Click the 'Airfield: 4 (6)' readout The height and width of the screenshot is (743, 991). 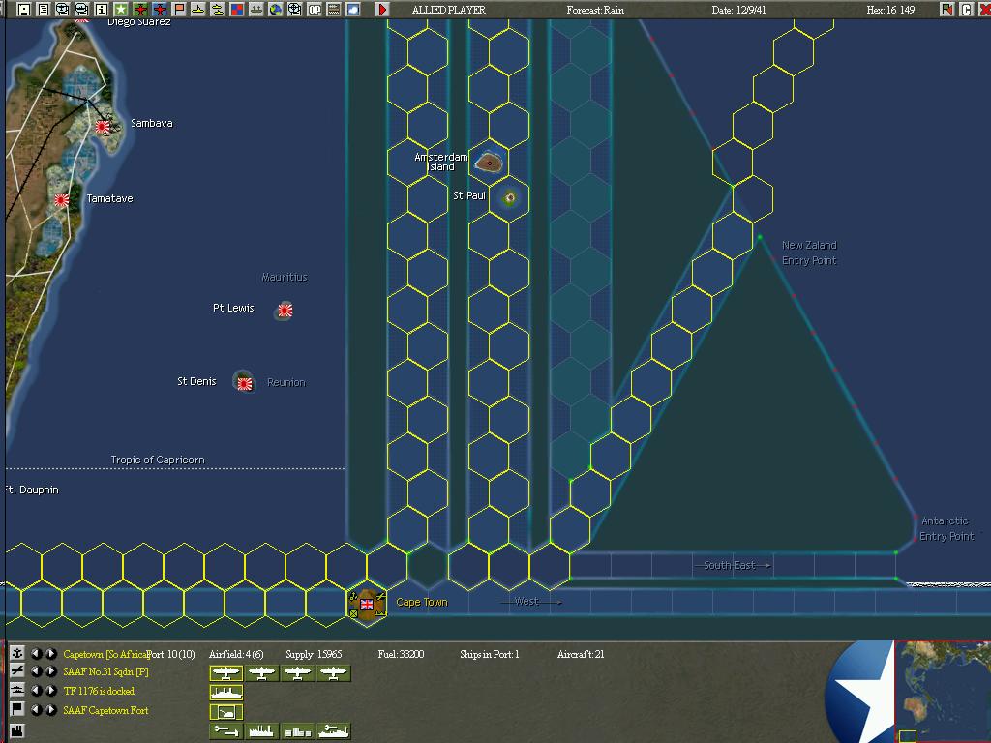[236, 655]
